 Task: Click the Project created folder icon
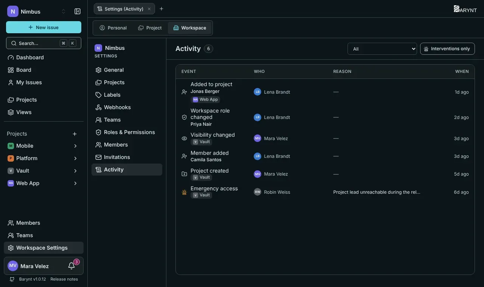click(x=184, y=174)
